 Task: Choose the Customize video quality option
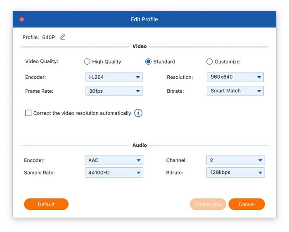pos(209,62)
